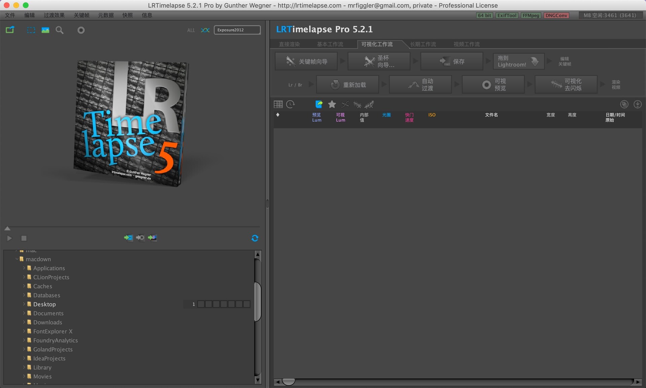
Task: Select the GolandProjects folder
Action: 53,349
